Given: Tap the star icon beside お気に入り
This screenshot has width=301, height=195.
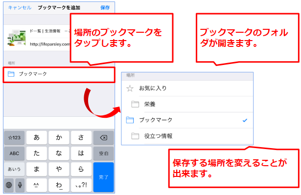Looking at the screenshot, I should (130, 88).
